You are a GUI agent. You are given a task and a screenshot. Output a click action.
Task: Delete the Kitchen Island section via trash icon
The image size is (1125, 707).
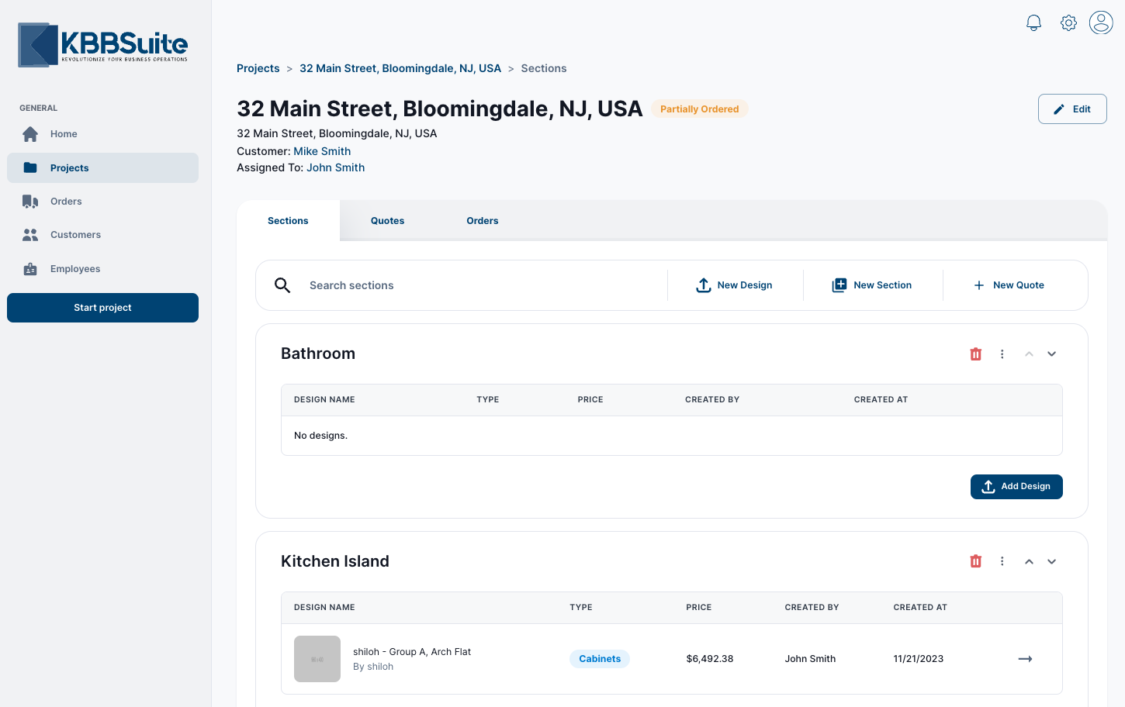point(975,561)
